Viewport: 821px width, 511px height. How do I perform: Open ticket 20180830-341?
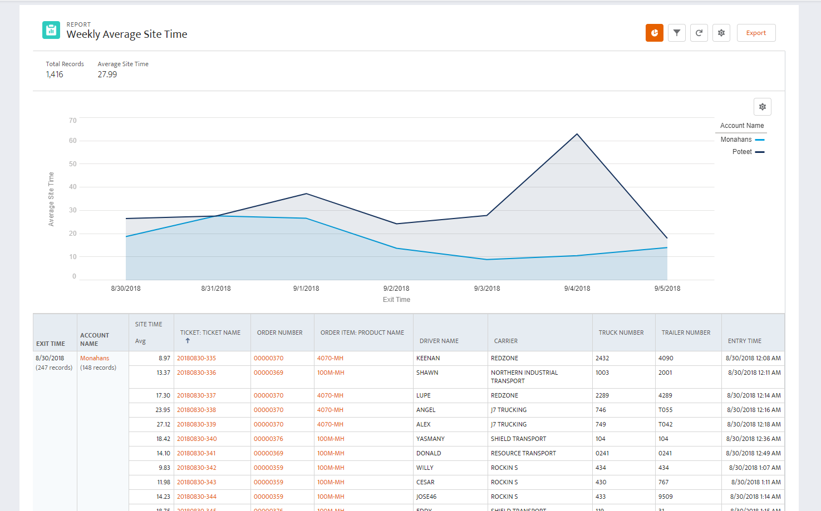point(196,453)
